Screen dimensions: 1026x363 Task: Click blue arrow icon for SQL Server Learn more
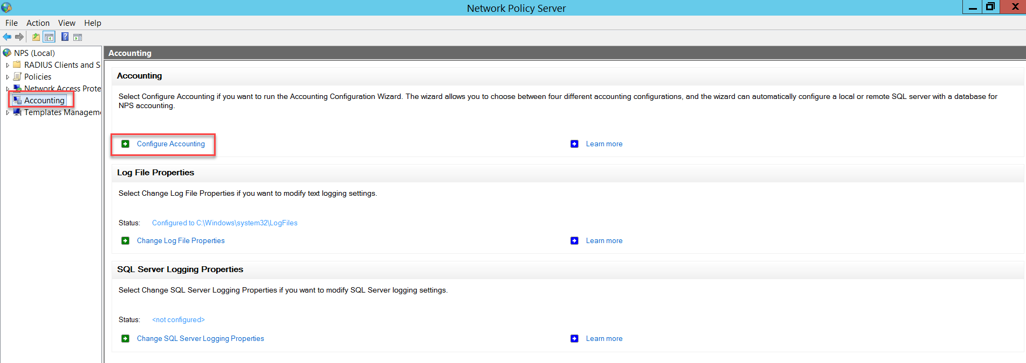574,338
